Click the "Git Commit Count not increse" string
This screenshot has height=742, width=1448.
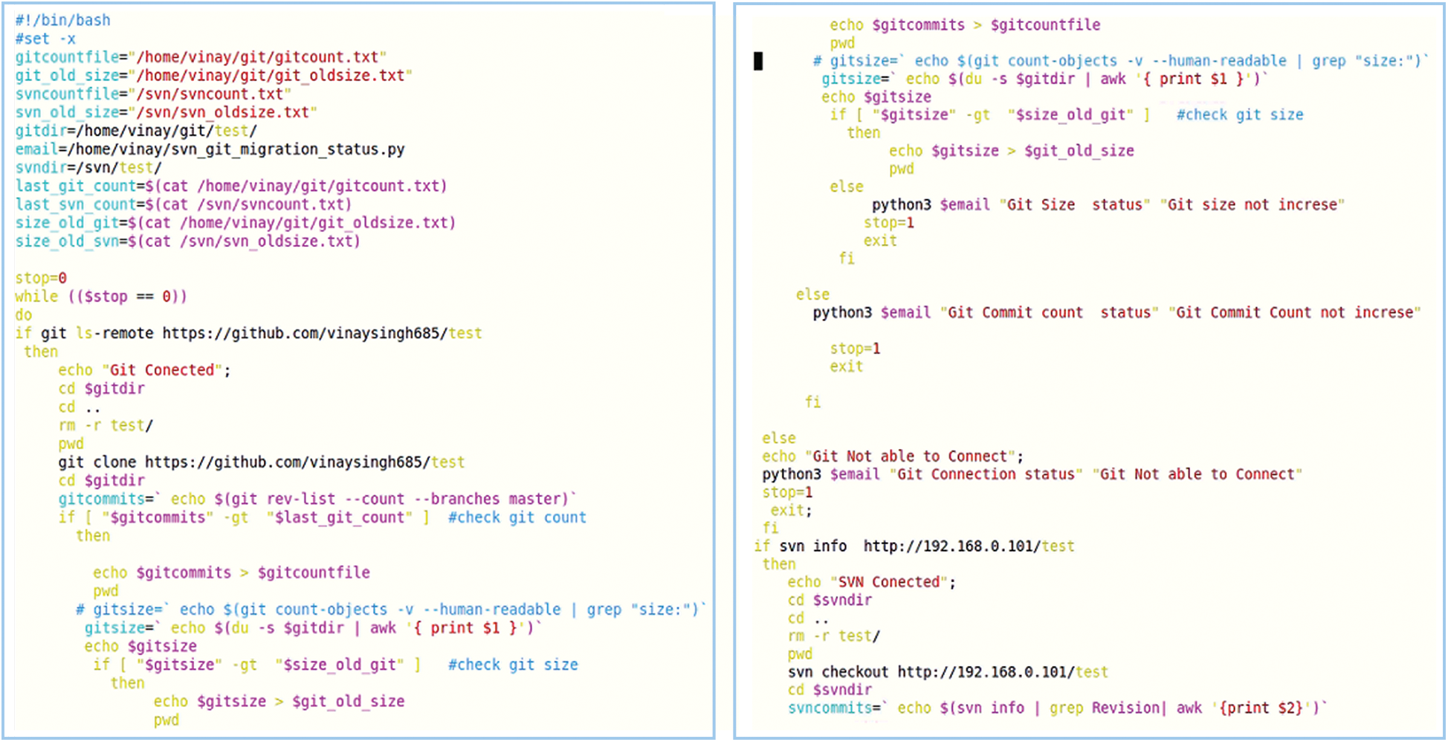pos(1293,312)
